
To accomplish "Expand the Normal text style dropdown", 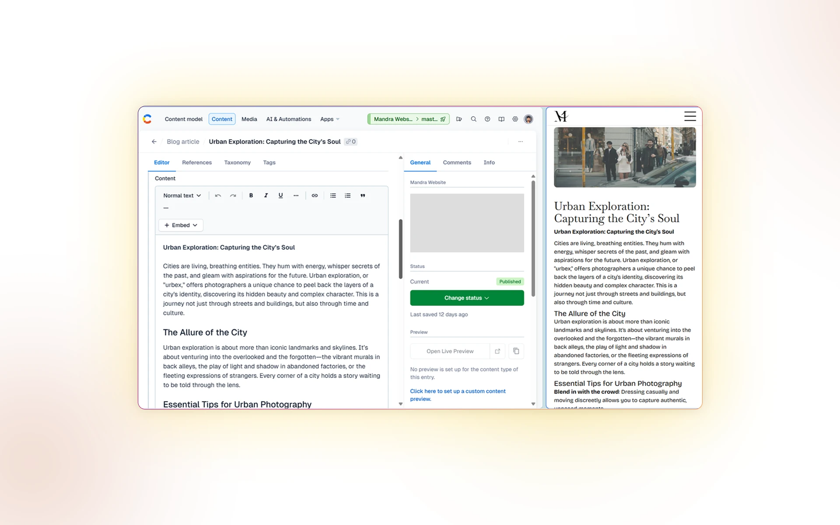I will click(182, 196).
